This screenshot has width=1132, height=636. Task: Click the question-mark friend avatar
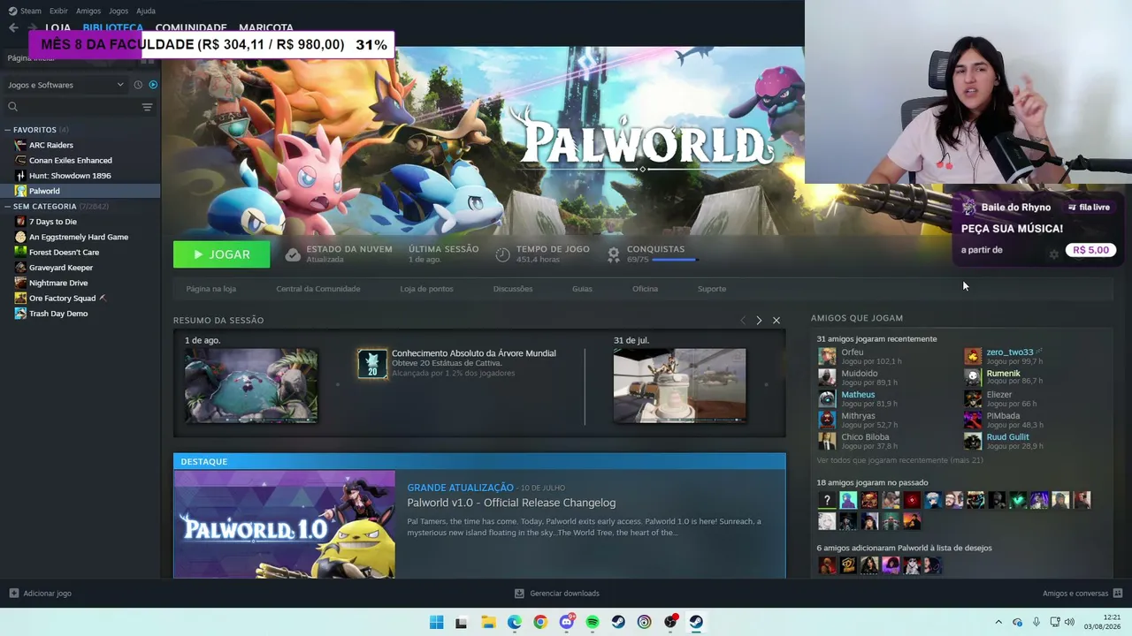(x=827, y=500)
